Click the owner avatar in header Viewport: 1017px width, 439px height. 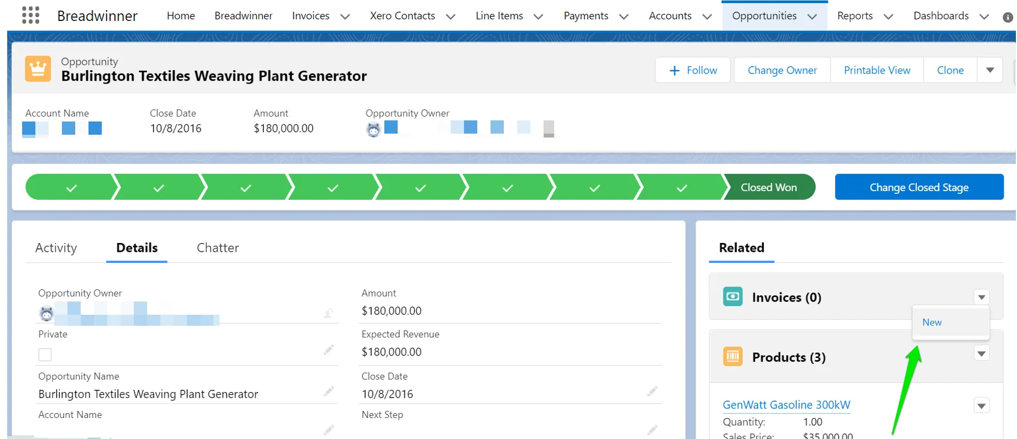(x=373, y=130)
